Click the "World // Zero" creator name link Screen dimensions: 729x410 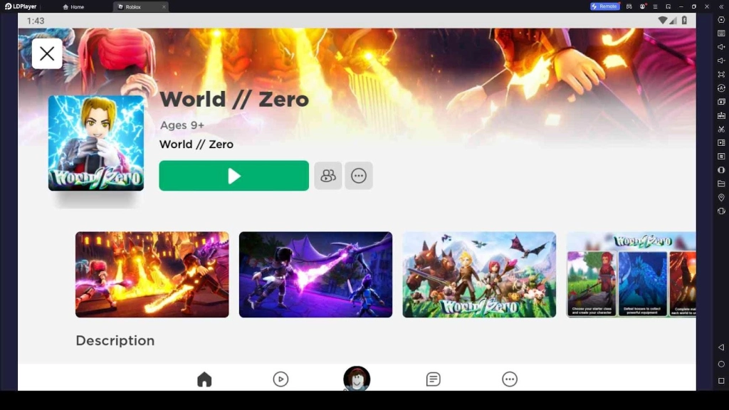pyautogui.click(x=196, y=144)
